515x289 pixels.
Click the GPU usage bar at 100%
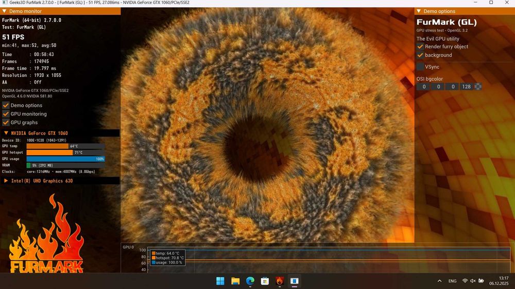[66, 159]
